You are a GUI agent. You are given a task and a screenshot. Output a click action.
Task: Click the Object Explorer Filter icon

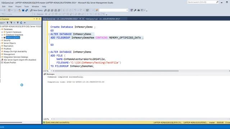18,23
